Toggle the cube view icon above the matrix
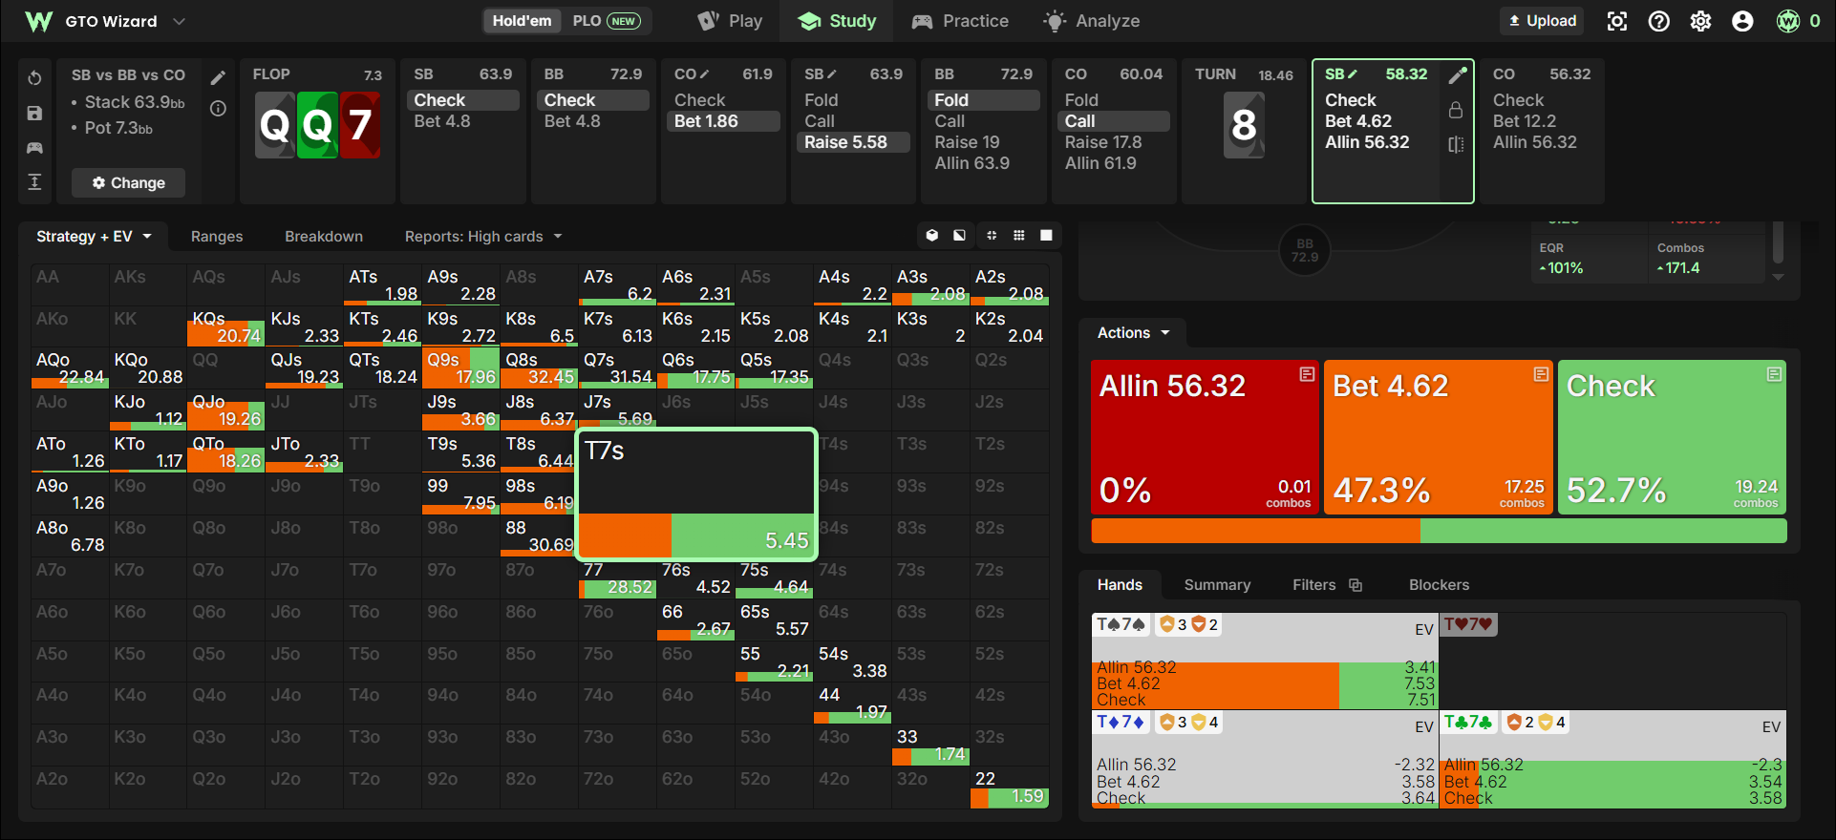This screenshot has width=1836, height=840. click(x=932, y=236)
